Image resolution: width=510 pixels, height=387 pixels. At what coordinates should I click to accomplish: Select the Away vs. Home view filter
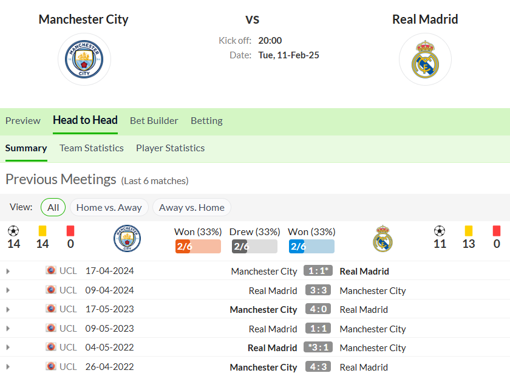192,207
